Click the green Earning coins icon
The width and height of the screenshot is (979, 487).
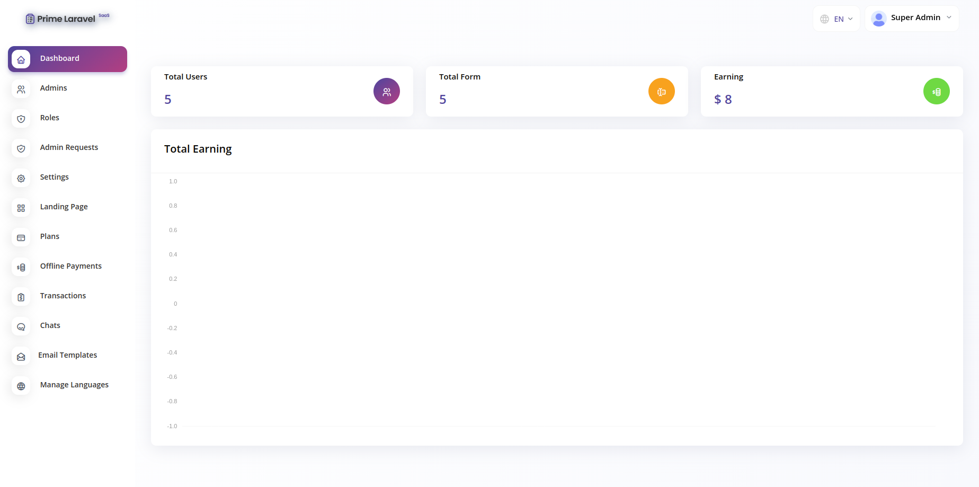tap(937, 91)
